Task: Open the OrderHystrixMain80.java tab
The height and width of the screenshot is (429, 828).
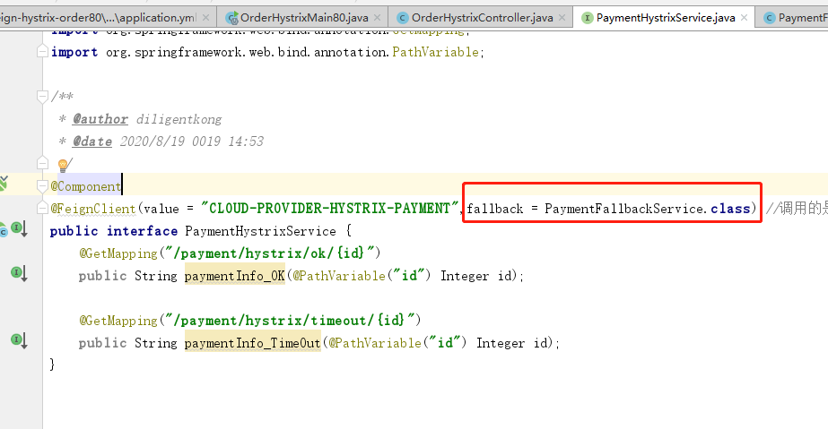Action: pyautogui.click(x=303, y=17)
